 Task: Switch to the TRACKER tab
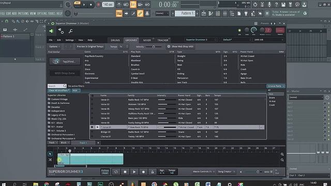click(x=163, y=40)
